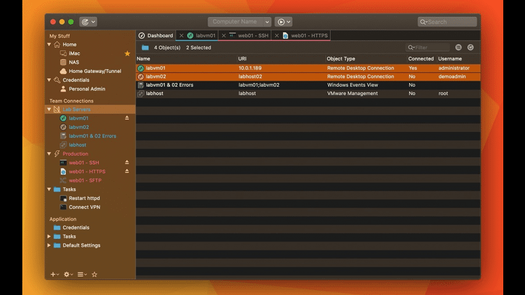Sort by the Connected column header
This screenshot has height=295, width=525.
tap(421, 58)
